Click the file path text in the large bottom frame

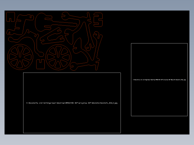(72, 103)
